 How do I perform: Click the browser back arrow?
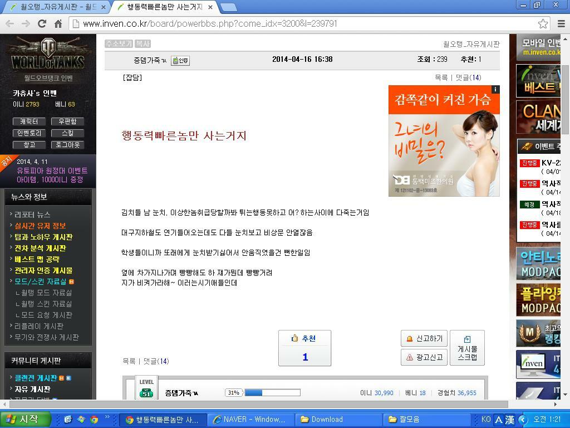[x=10, y=24]
